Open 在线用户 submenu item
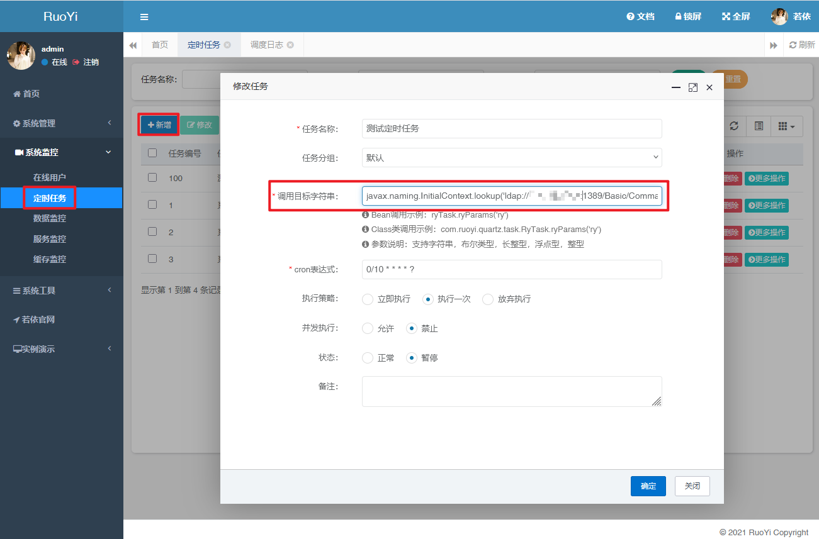 [50, 177]
